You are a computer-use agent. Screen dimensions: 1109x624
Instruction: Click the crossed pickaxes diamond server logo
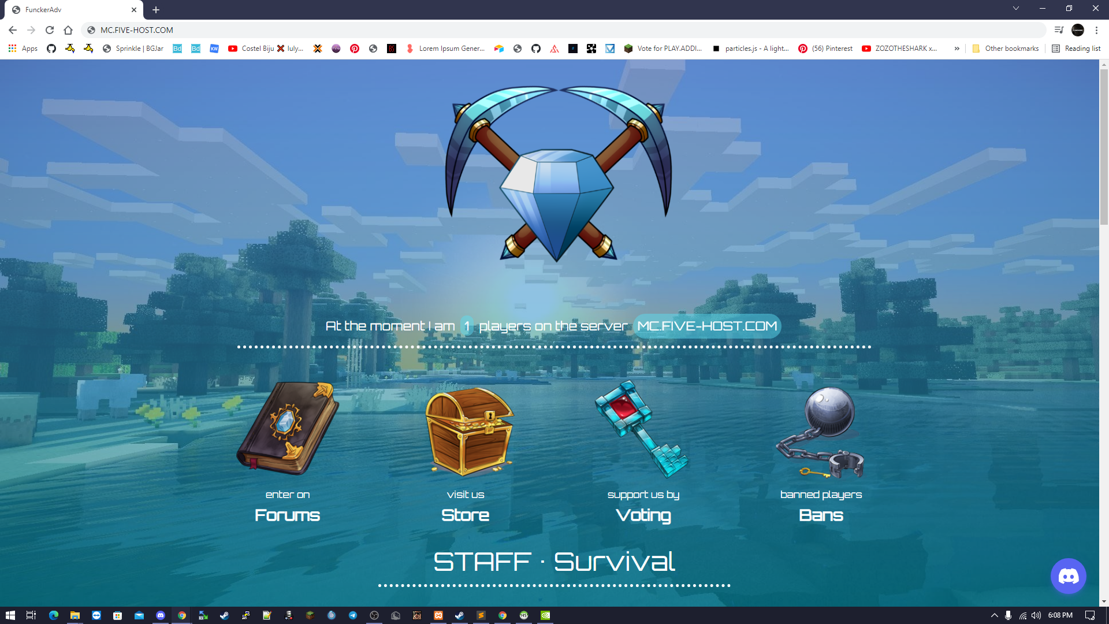pos(556,173)
